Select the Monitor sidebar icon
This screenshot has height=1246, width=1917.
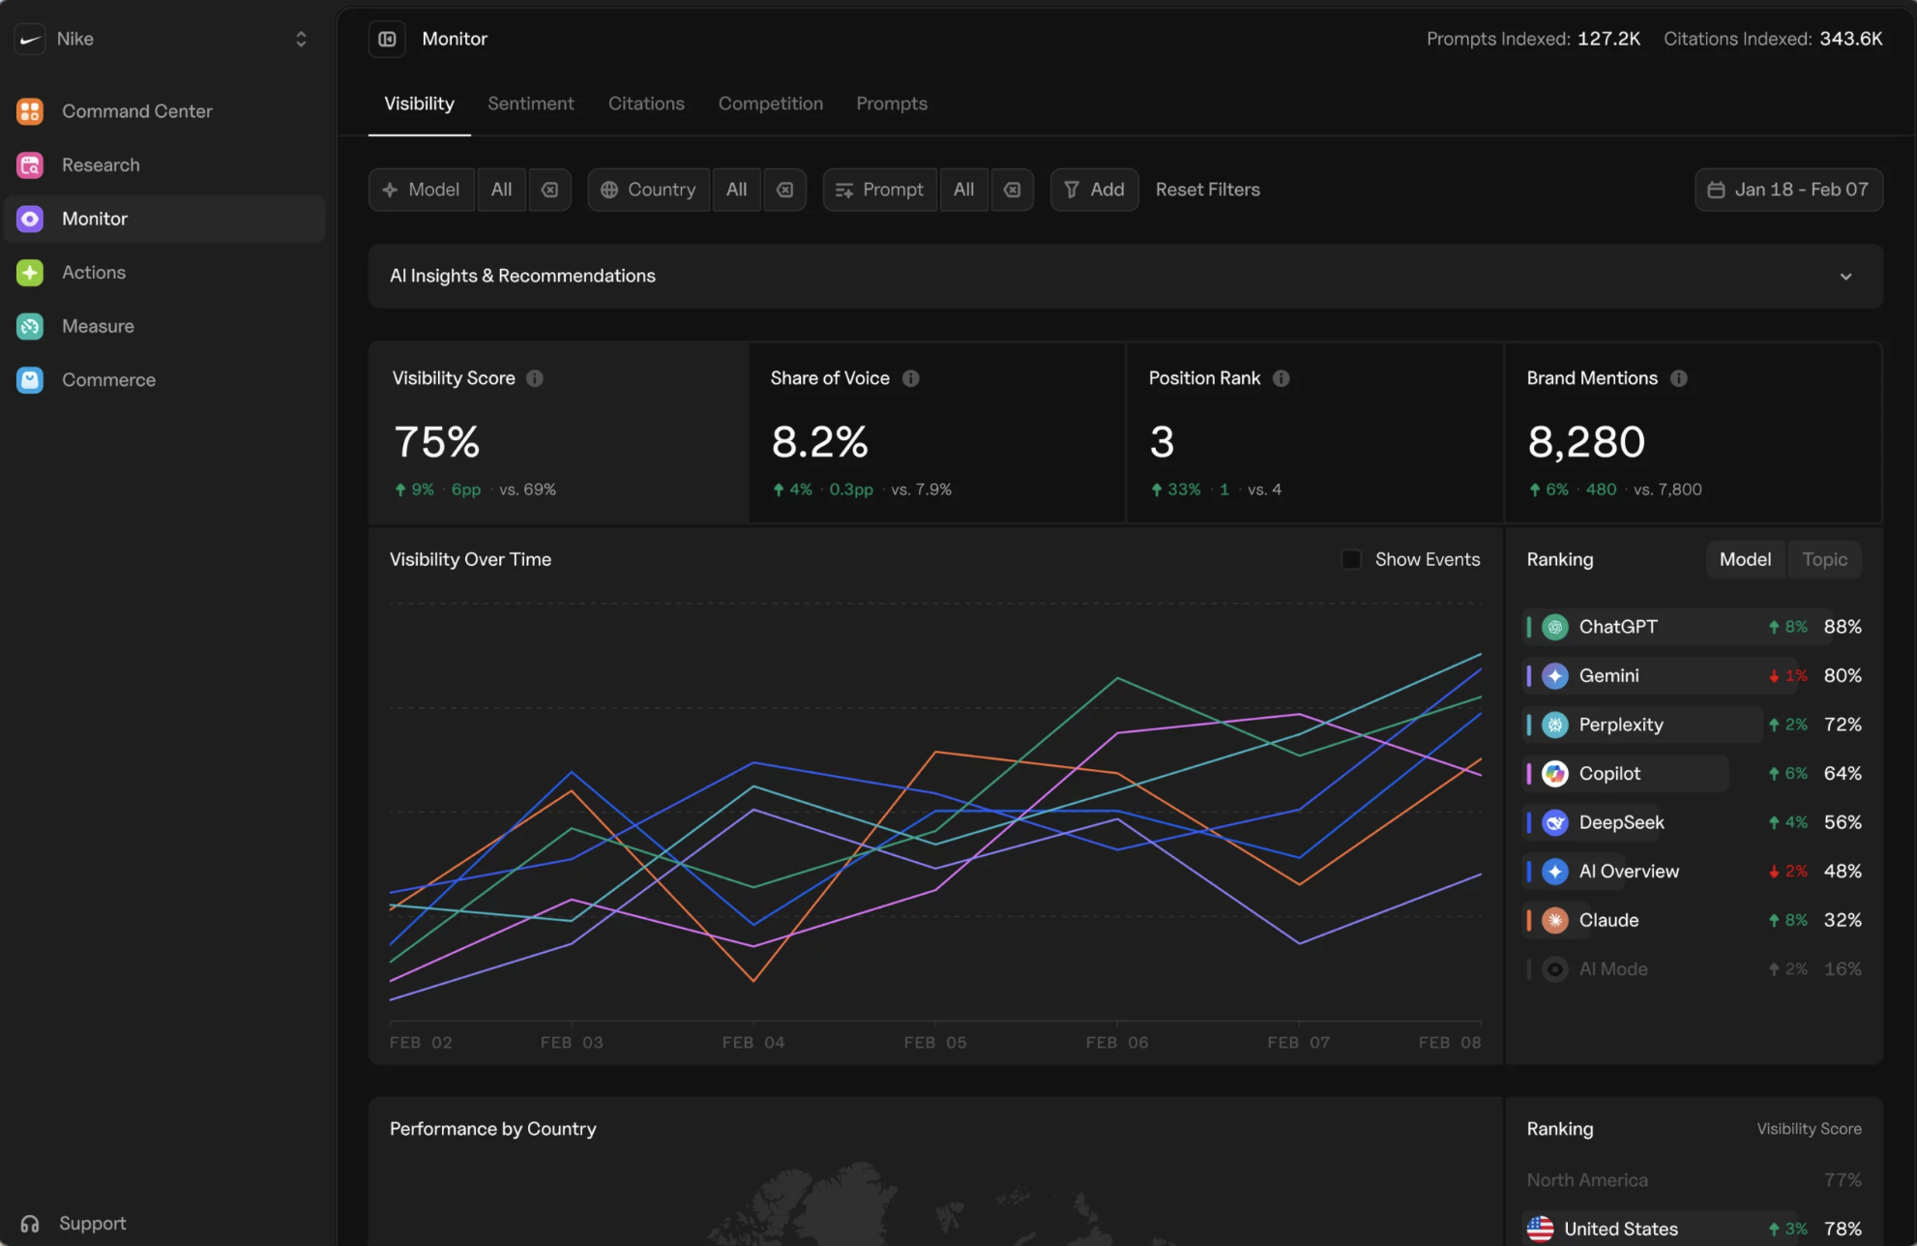click(30, 219)
